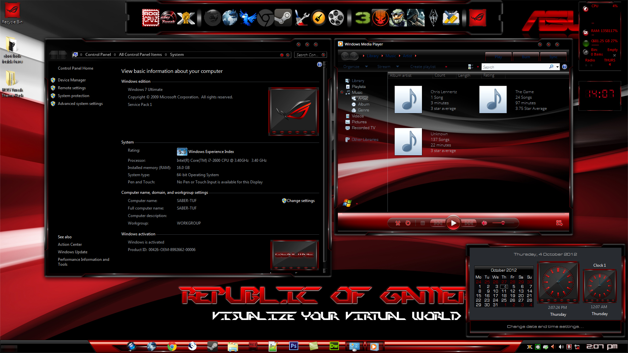Open the Steam icon in the top dock

pos(283,18)
